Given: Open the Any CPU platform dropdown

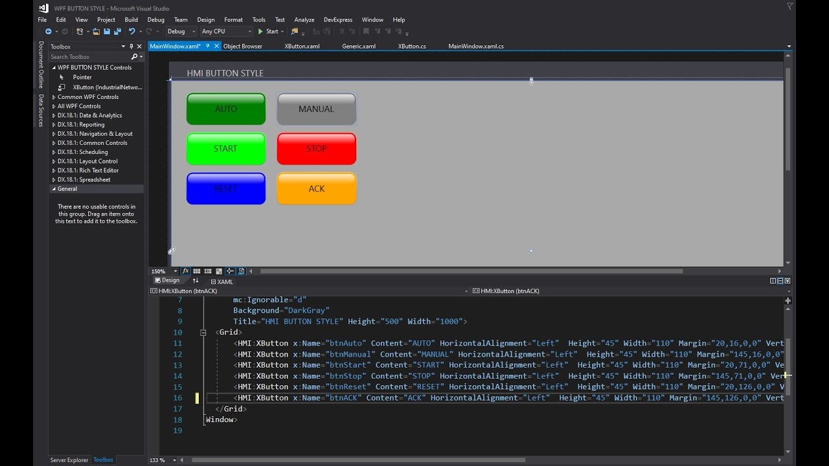Looking at the screenshot, I should tap(226, 31).
